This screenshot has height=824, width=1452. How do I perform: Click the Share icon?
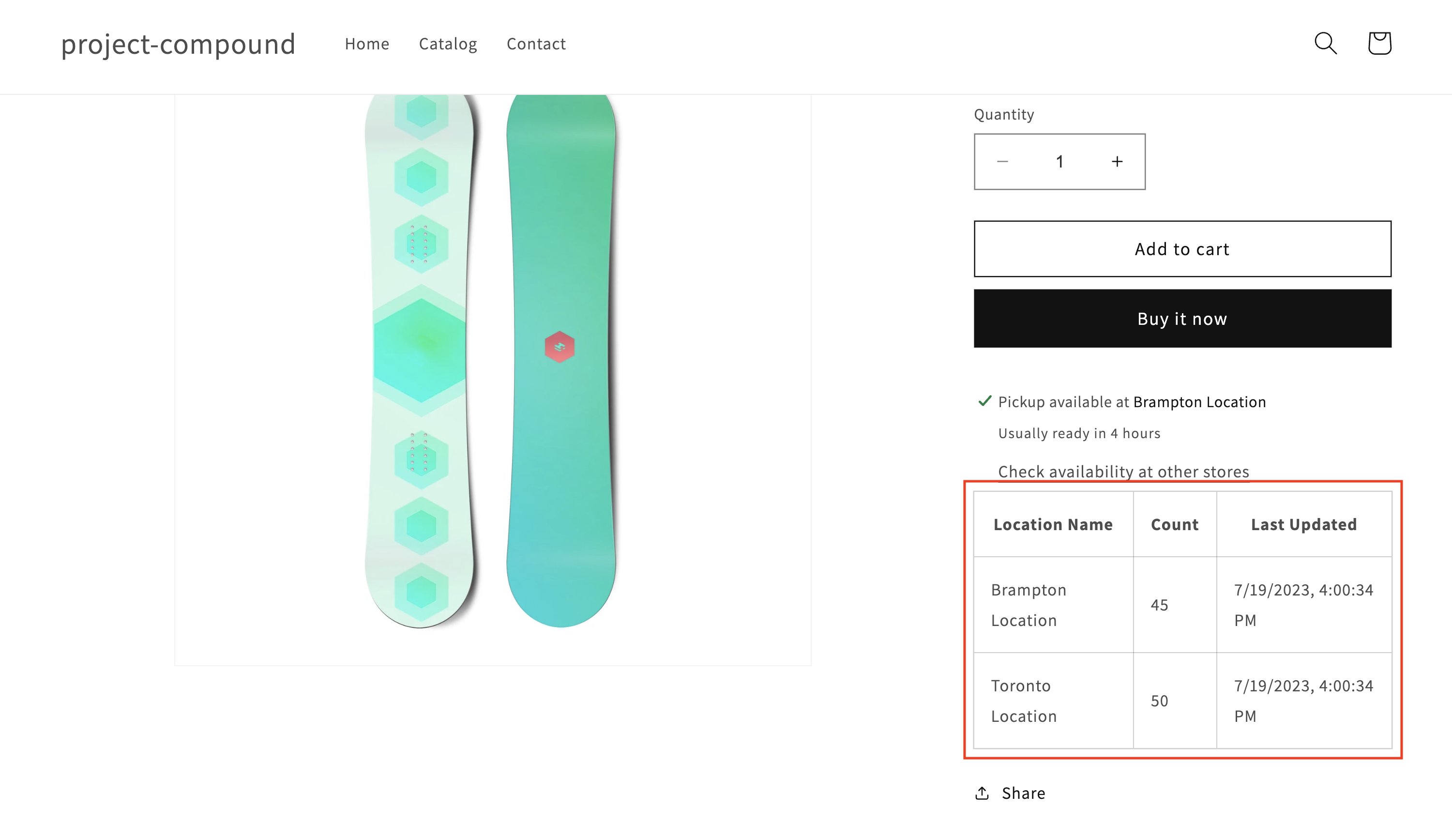click(x=983, y=793)
